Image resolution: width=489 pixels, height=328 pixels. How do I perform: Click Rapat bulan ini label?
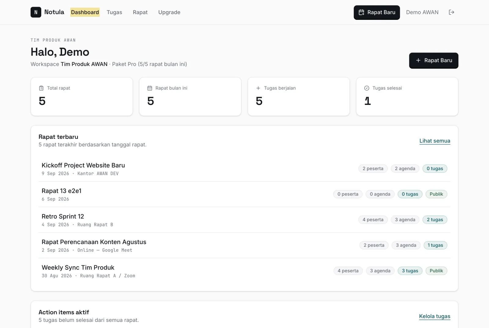(x=171, y=88)
